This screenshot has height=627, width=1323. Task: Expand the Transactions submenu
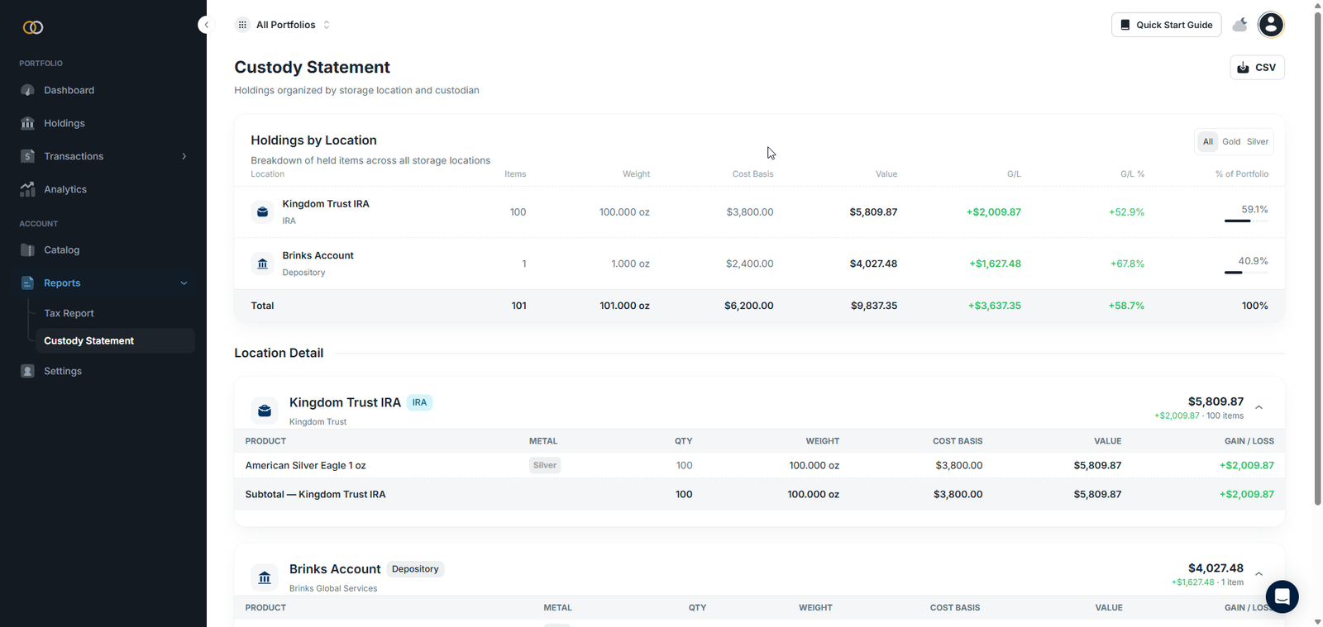point(184,156)
